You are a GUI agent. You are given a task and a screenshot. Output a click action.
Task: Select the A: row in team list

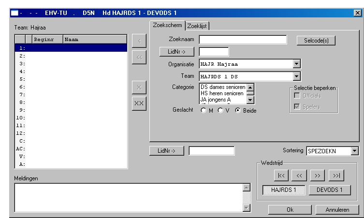[71, 164]
